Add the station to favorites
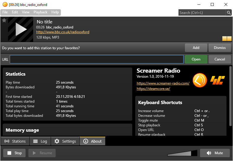Viewport: 233px width, 161px height. point(196,48)
